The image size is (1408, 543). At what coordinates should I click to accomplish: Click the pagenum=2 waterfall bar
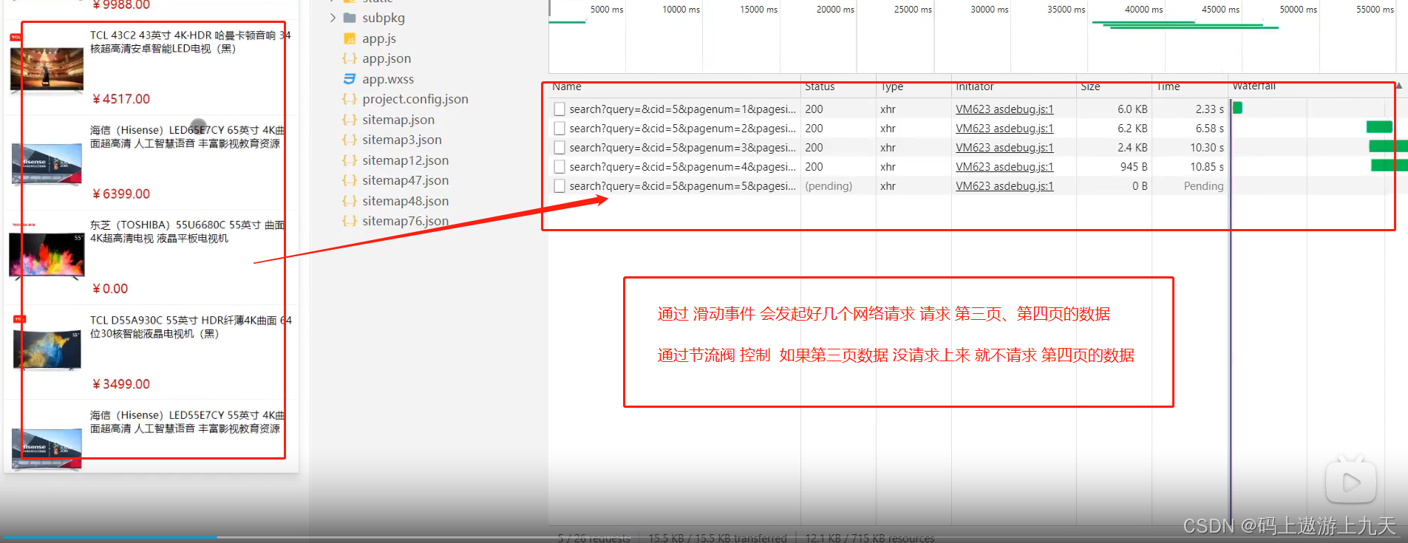click(1379, 127)
